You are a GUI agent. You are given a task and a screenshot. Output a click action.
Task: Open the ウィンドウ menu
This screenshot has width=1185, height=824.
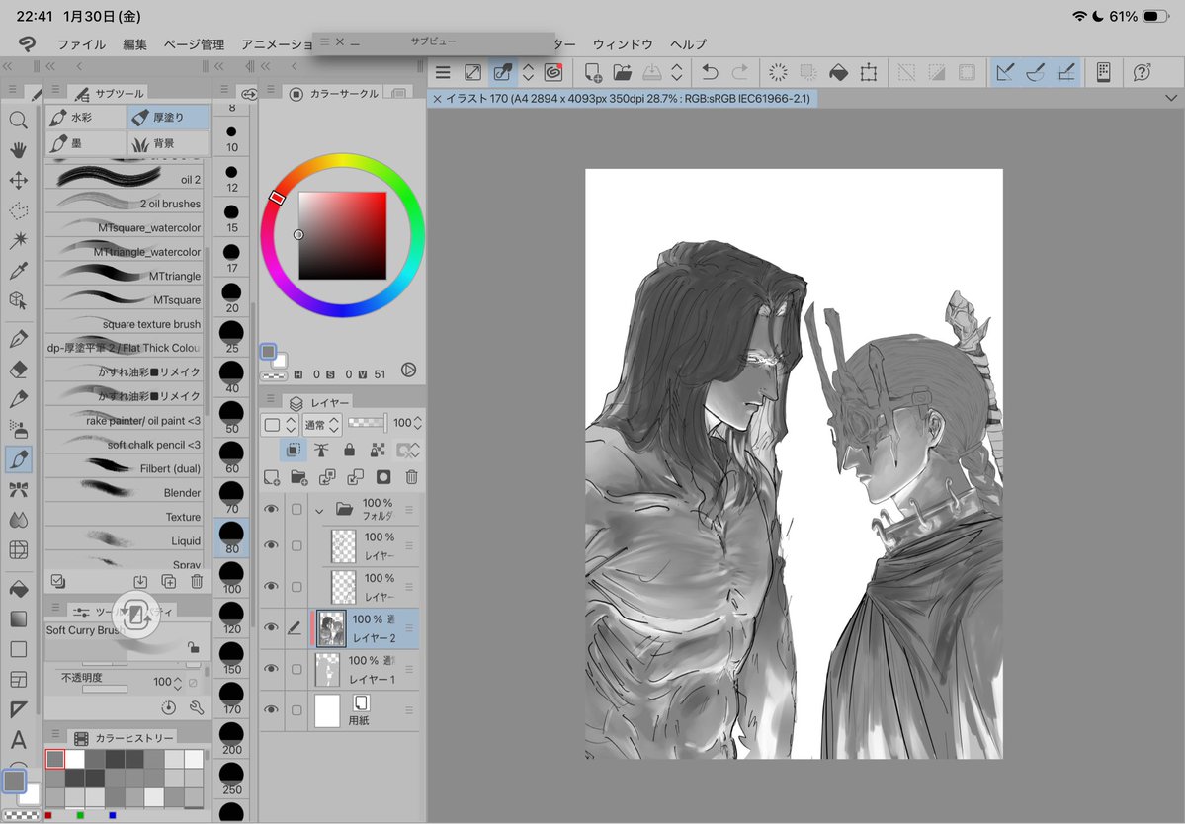click(x=623, y=44)
